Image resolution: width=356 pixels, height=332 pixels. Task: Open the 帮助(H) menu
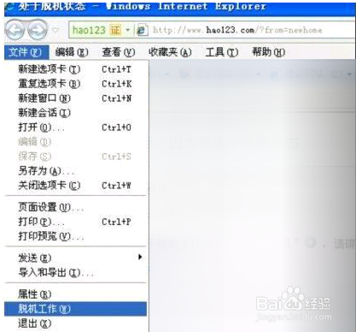pos(269,52)
